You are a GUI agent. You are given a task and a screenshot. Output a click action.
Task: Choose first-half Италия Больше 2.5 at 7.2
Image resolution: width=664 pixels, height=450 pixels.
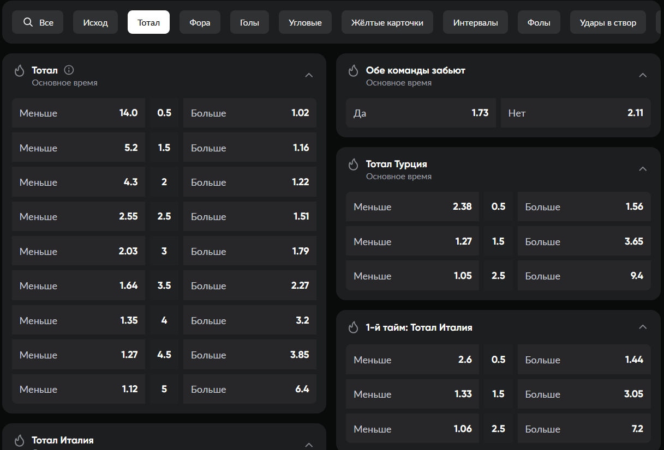coord(584,429)
